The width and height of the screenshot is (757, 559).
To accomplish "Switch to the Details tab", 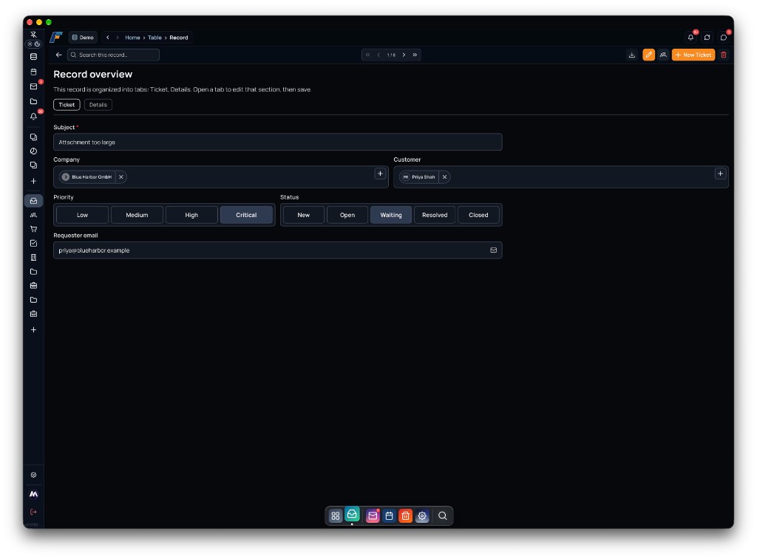I will [x=98, y=105].
